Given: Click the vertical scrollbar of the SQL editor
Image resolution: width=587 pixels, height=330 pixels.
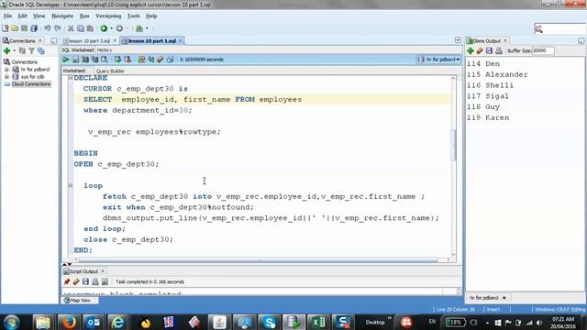Looking at the screenshot, I should [x=453, y=146].
